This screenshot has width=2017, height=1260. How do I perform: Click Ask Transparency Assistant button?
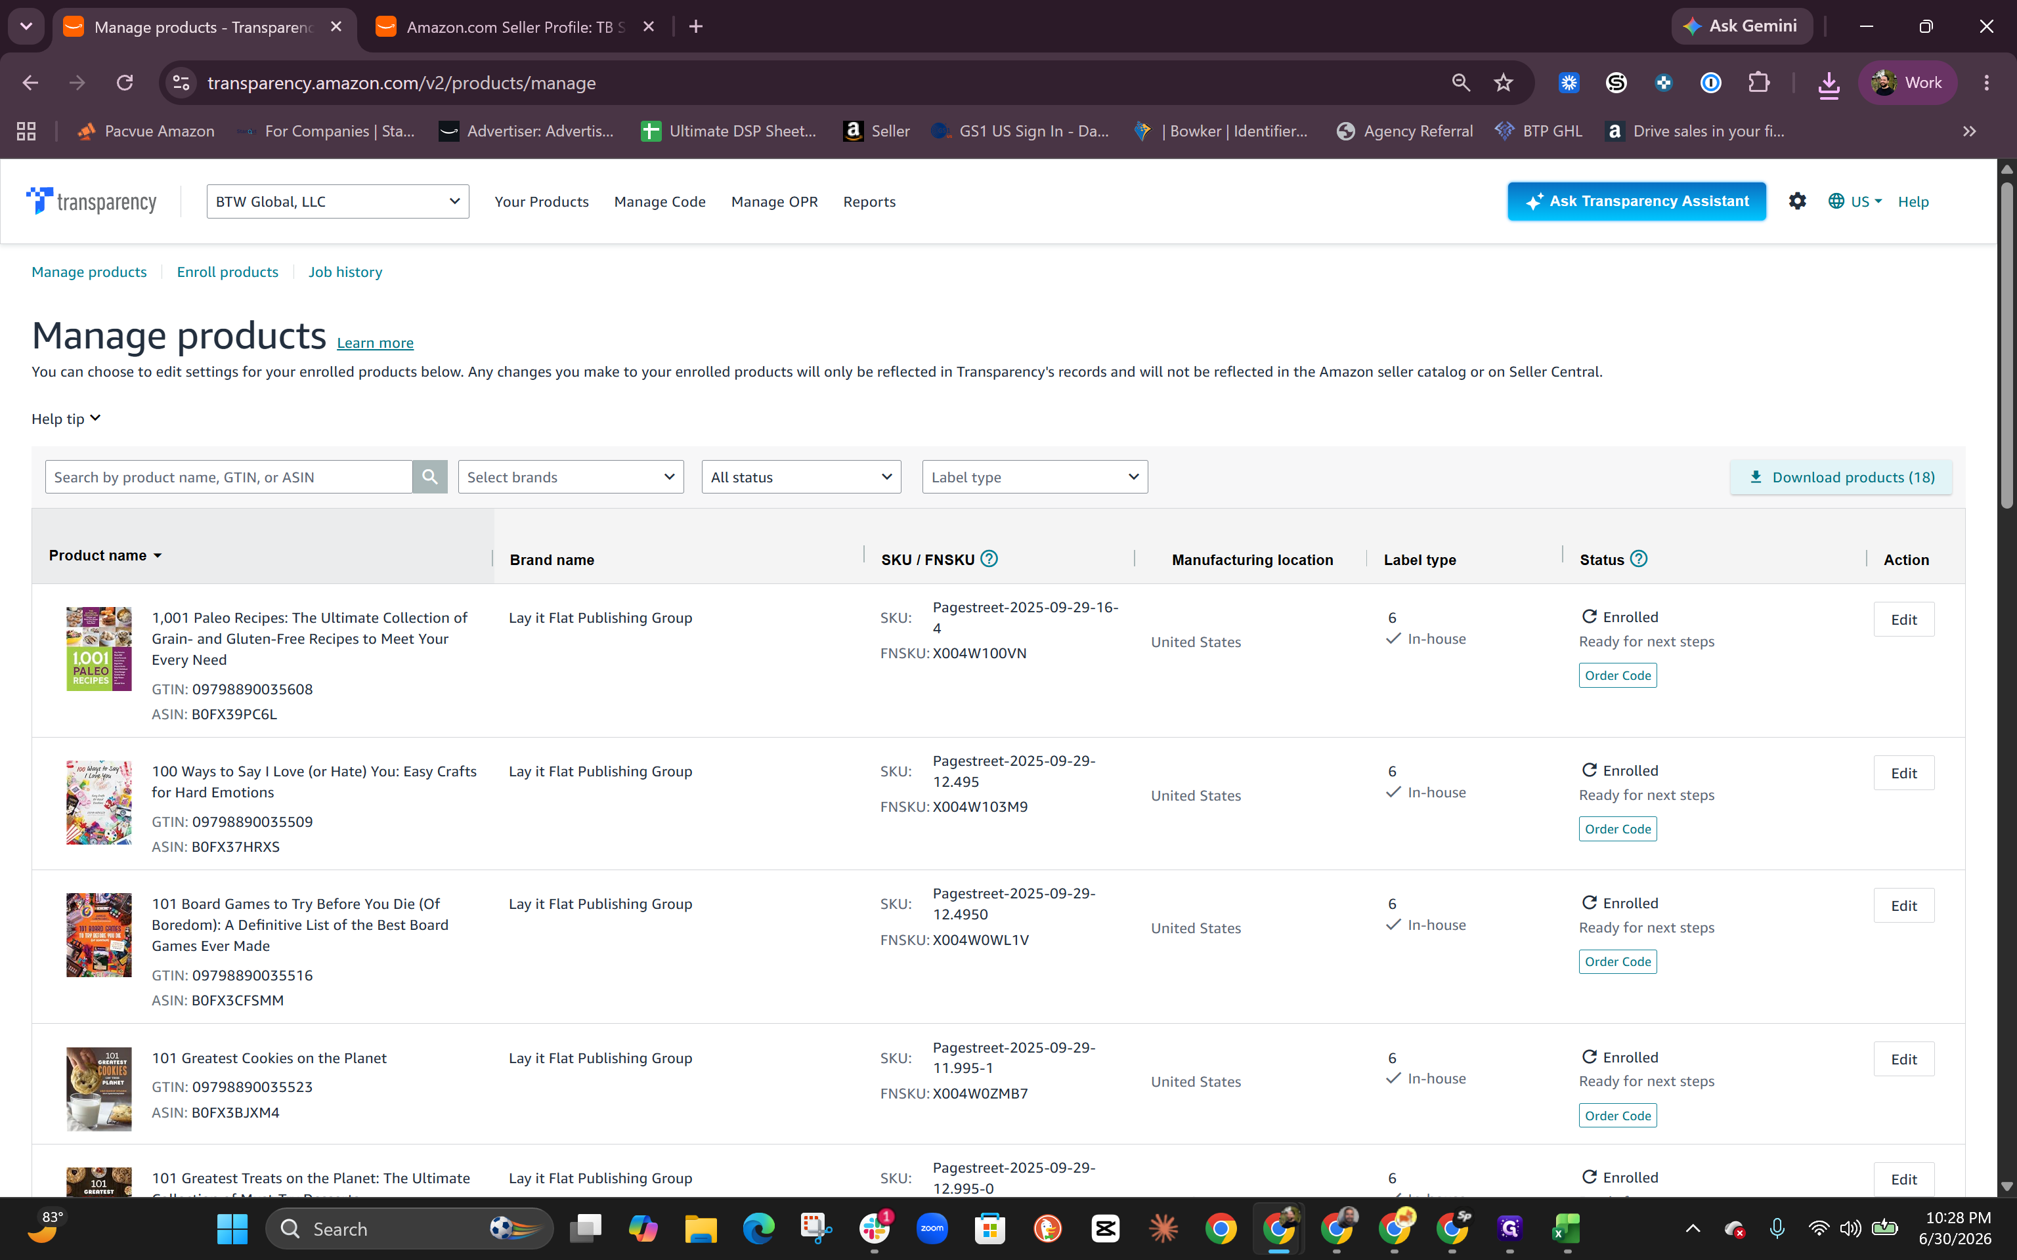pyautogui.click(x=1637, y=201)
